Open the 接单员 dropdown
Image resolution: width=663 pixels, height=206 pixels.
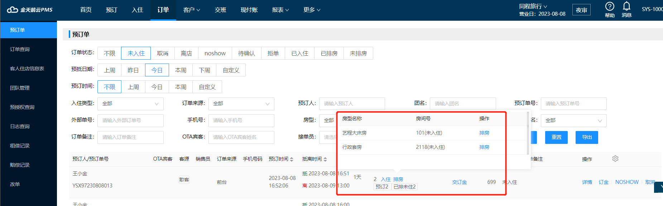coord(328,137)
